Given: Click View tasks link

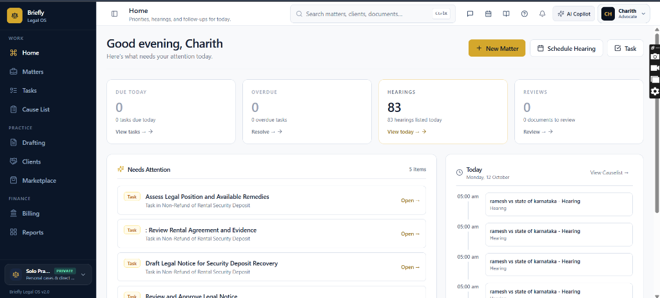Looking at the screenshot, I should click(134, 131).
